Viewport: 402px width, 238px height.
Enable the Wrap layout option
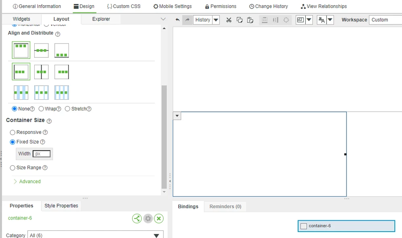point(41,109)
